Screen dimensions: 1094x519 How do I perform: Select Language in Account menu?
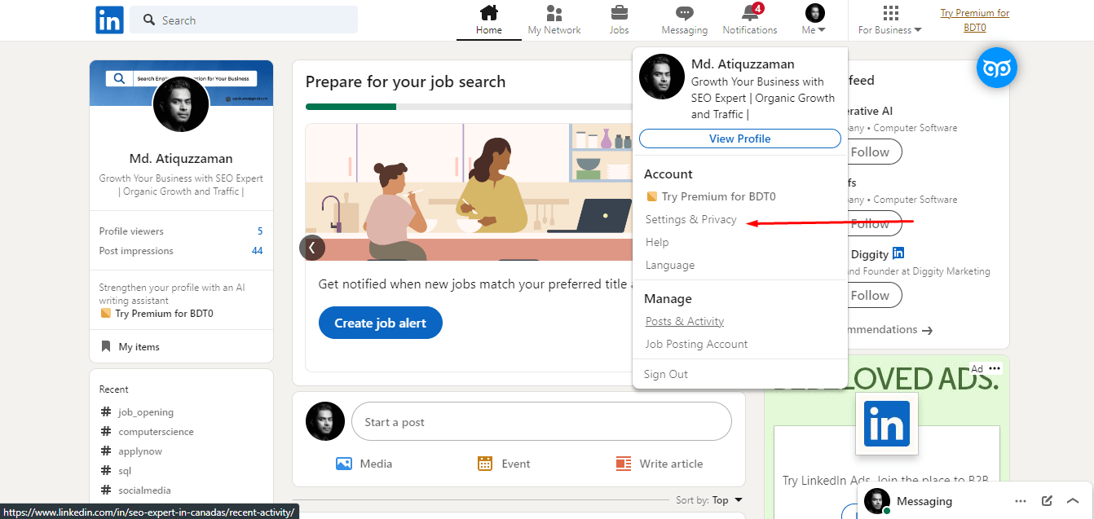(670, 265)
